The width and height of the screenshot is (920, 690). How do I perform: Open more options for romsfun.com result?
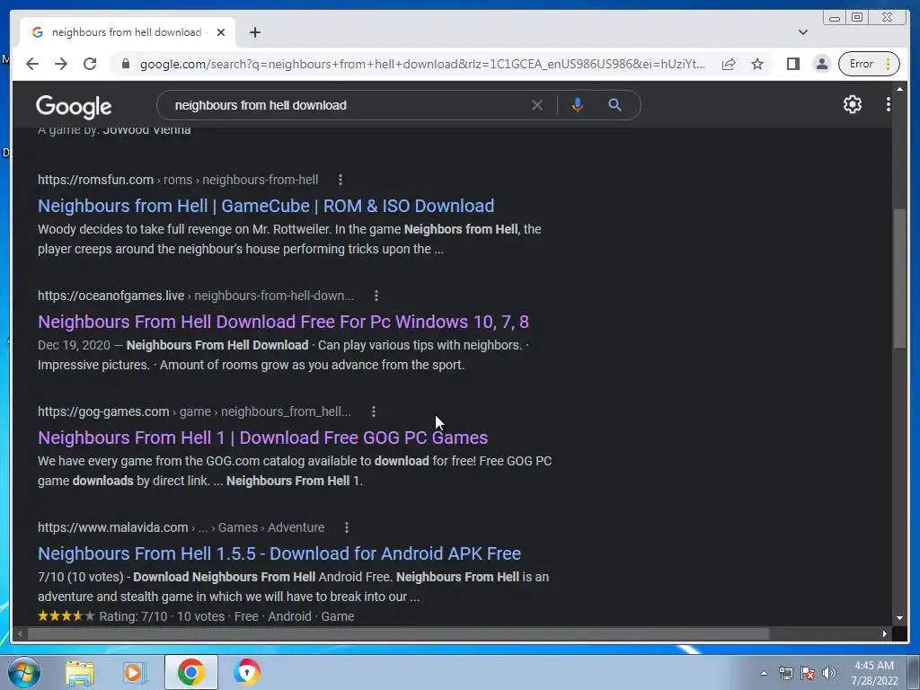(341, 180)
